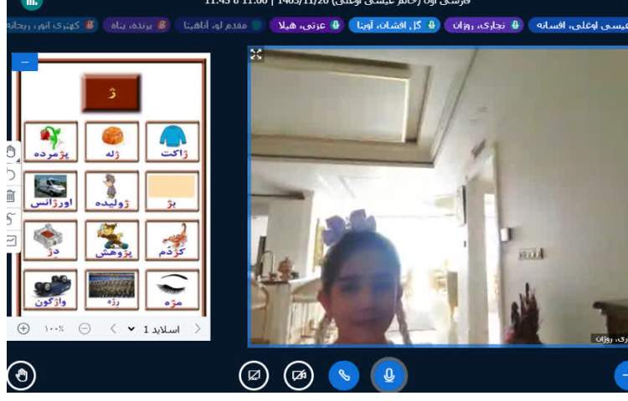Click the muted mic icon on پرنده، پناه chip
The height and width of the screenshot is (401, 628).
pyautogui.click(x=162, y=25)
